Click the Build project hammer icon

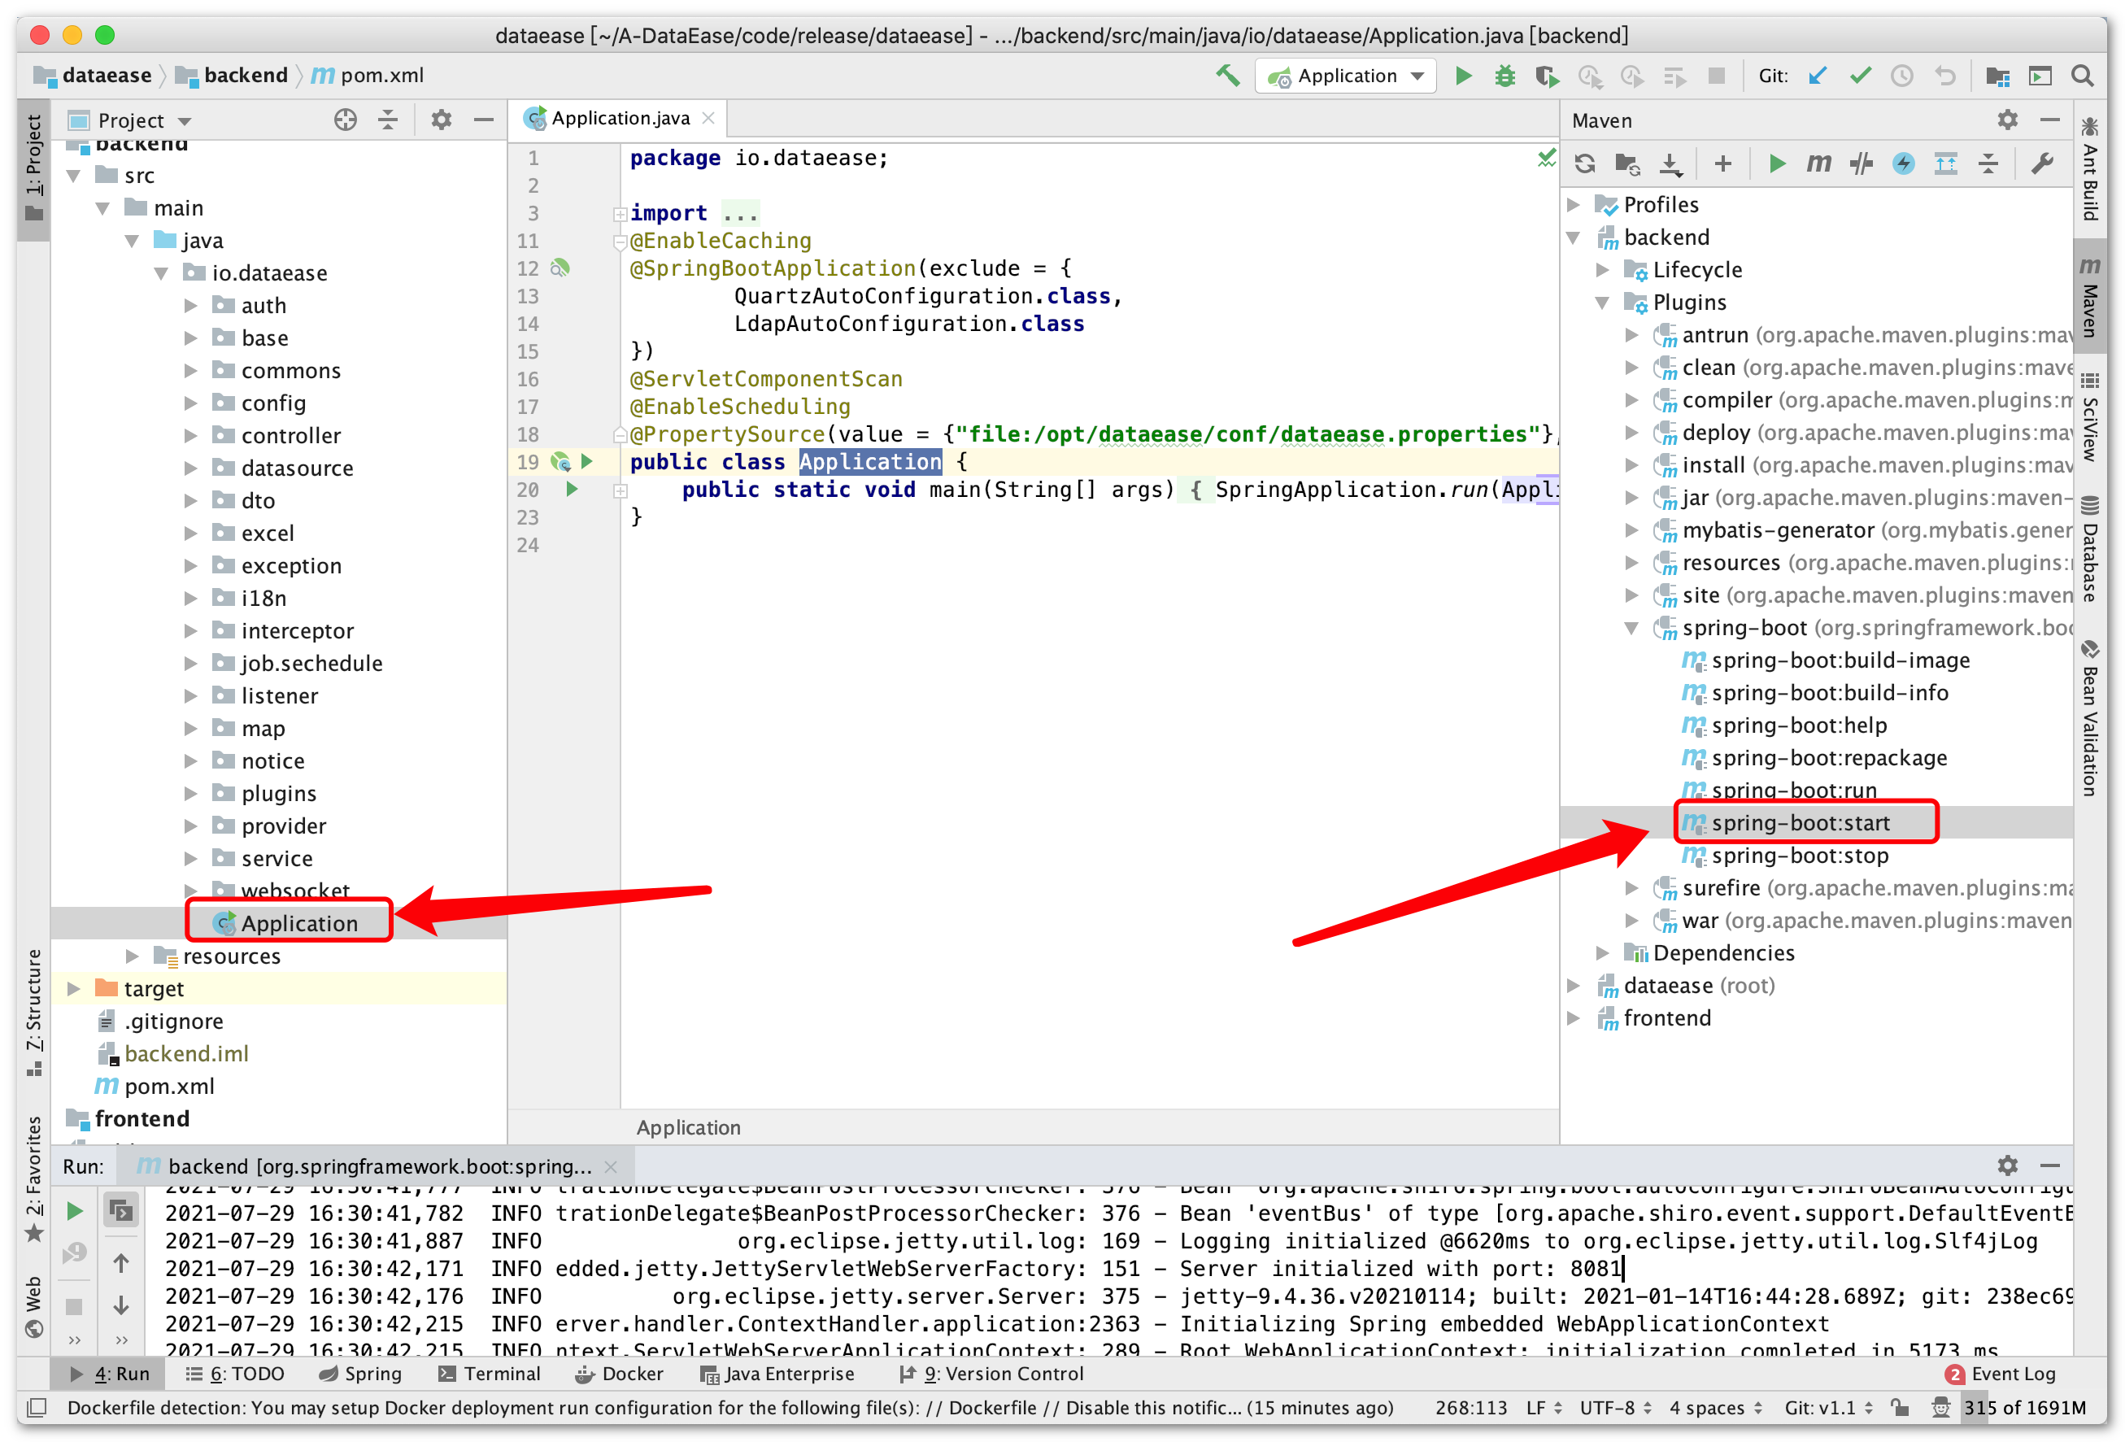pyautogui.click(x=1228, y=76)
